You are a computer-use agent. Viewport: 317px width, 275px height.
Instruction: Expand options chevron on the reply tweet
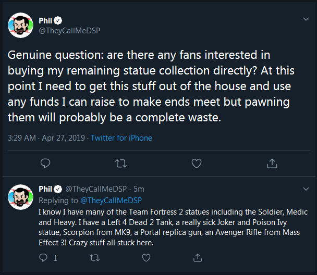[x=306, y=189]
